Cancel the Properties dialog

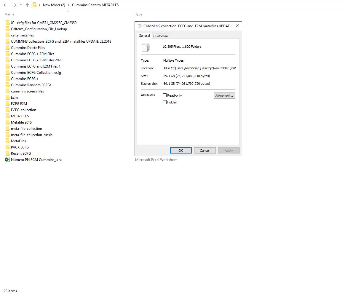click(x=205, y=151)
